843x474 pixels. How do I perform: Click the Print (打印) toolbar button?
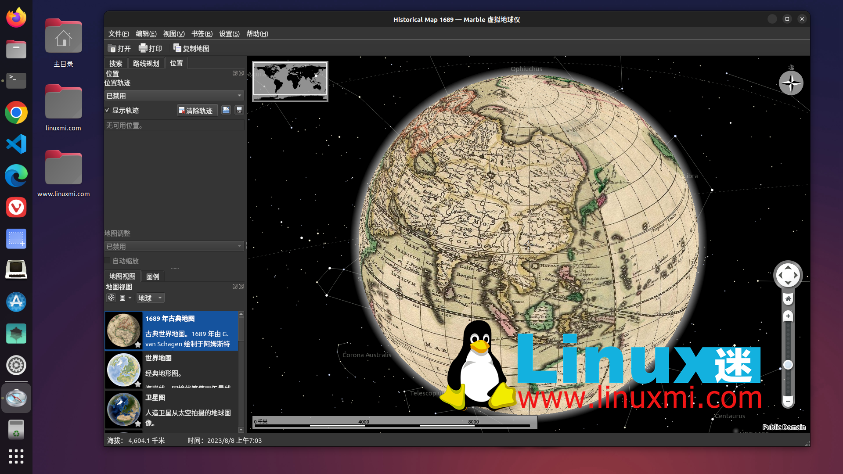151,48
